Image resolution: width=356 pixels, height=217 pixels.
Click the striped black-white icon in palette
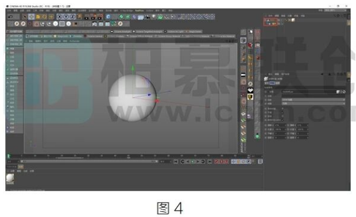coord(243,75)
